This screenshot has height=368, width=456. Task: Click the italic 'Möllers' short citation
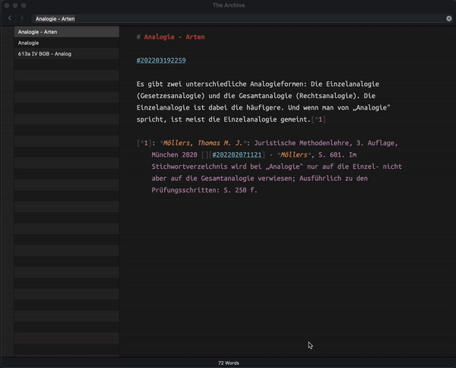click(x=293, y=155)
